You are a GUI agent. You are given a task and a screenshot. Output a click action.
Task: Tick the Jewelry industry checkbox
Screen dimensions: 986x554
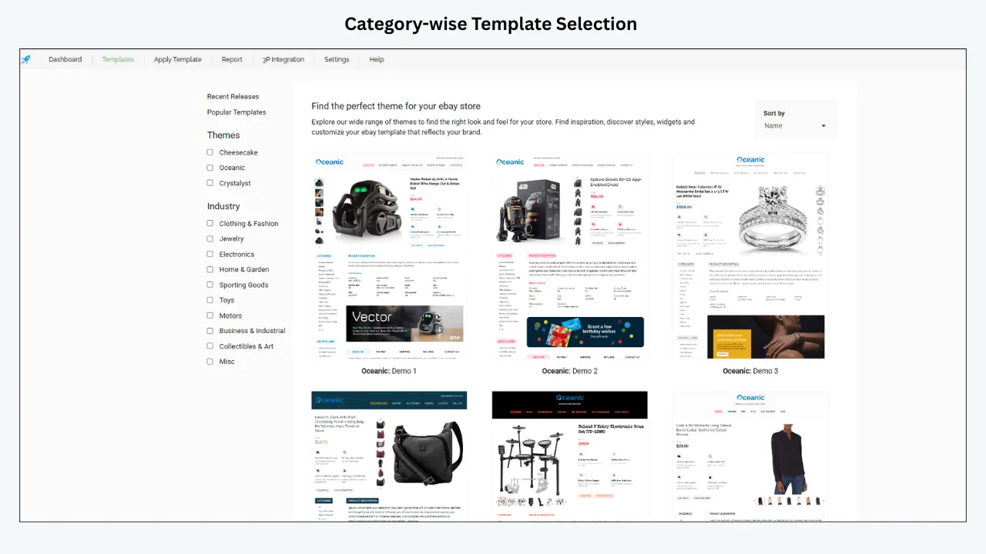210,239
